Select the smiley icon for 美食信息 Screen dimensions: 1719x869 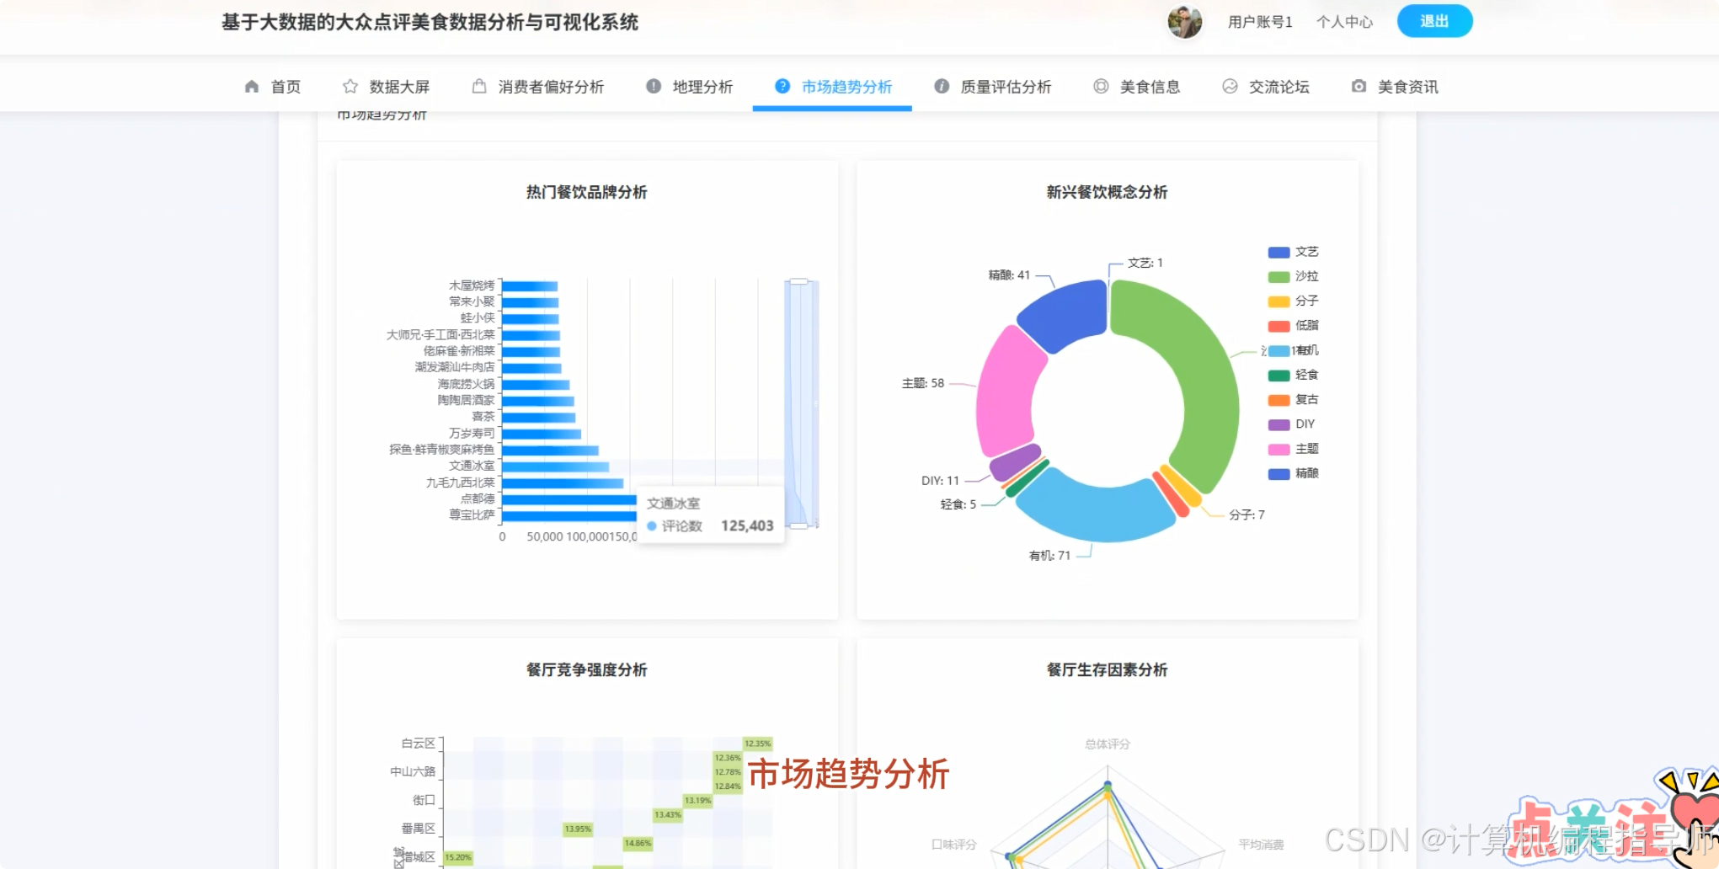[x=1101, y=86]
